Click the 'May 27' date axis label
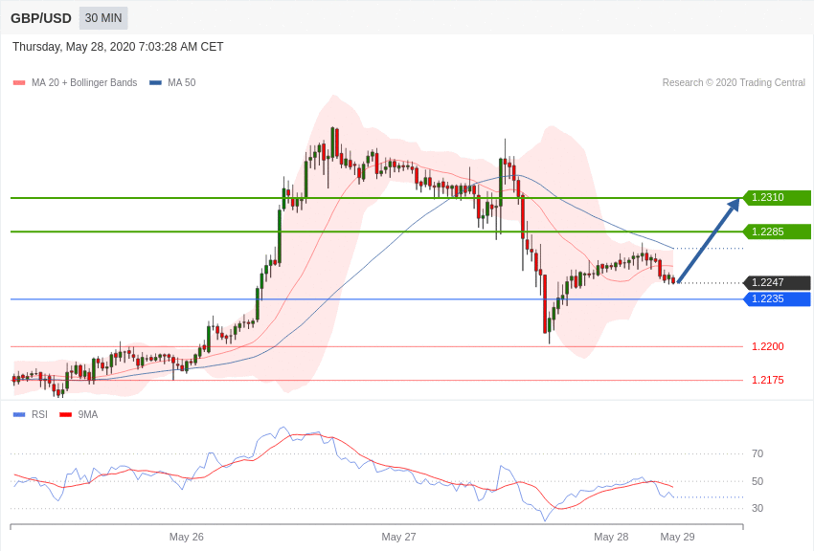The height and width of the screenshot is (551, 814). [x=398, y=537]
